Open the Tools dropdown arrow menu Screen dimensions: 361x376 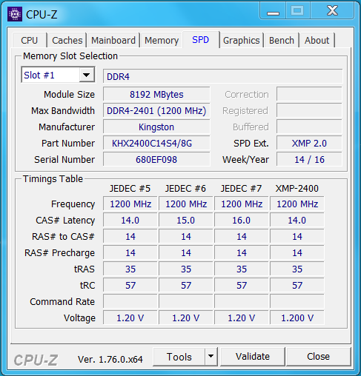[x=211, y=357]
